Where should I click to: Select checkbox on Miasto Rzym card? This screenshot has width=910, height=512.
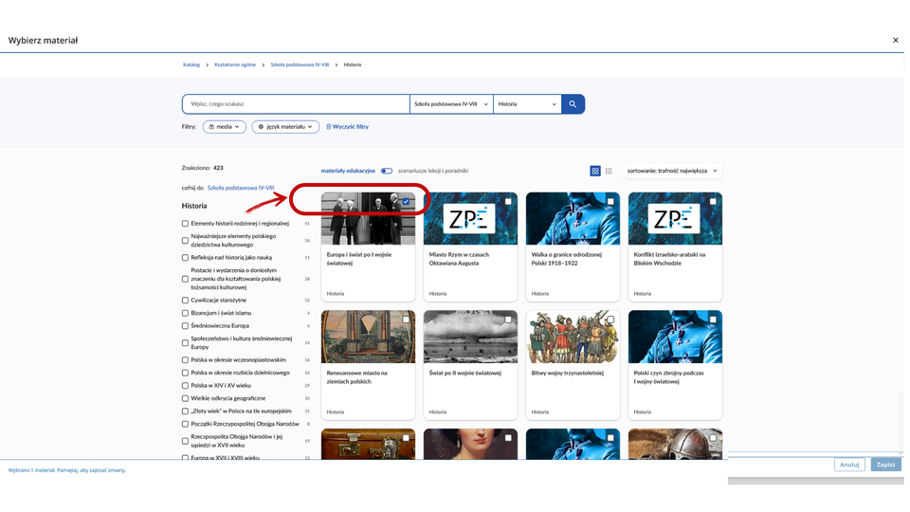(x=508, y=201)
